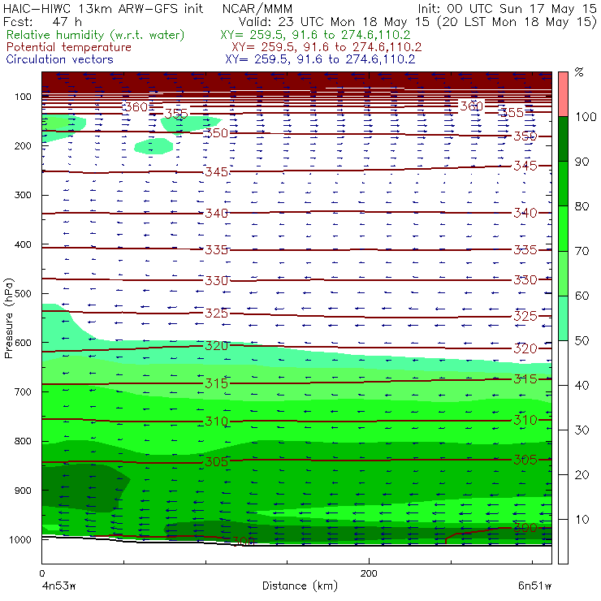Click the mid-plot '345' contour label

click(x=217, y=171)
